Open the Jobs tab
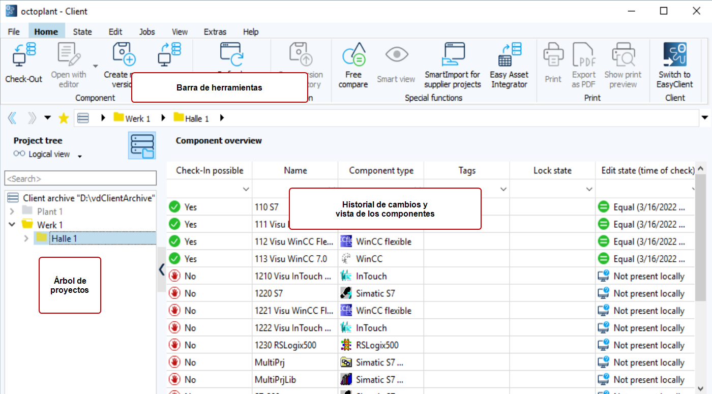This screenshot has height=394, width=712. coord(147,32)
